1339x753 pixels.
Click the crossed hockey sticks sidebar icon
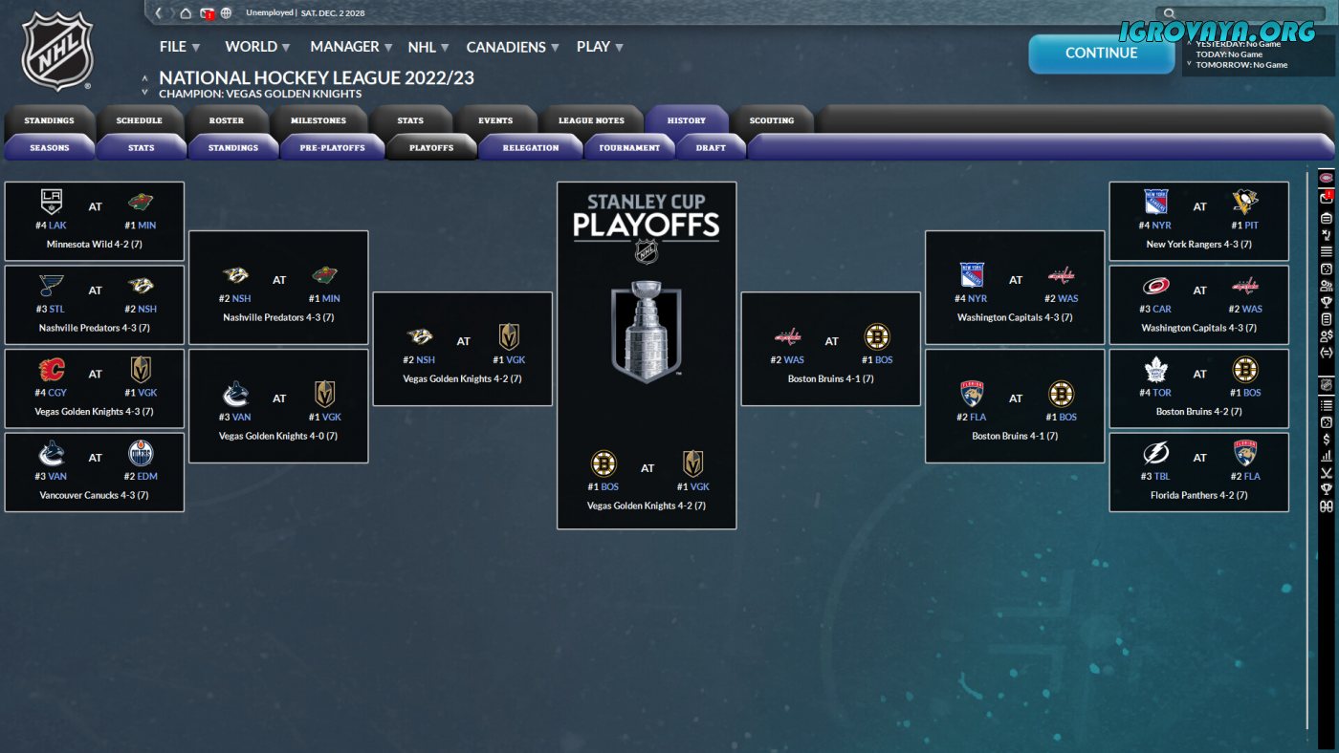pyautogui.click(x=1326, y=472)
